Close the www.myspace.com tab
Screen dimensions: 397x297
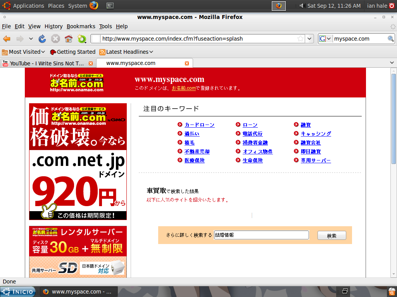pyautogui.click(x=187, y=63)
